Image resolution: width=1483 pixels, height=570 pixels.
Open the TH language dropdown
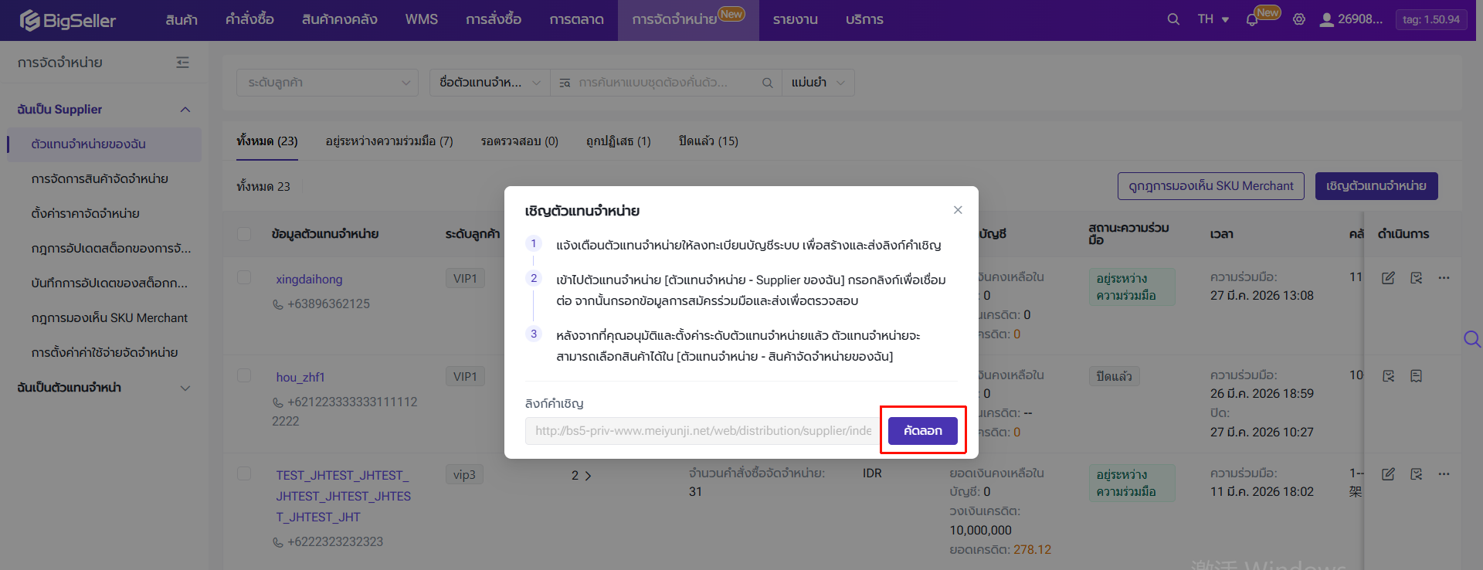tap(1213, 19)
